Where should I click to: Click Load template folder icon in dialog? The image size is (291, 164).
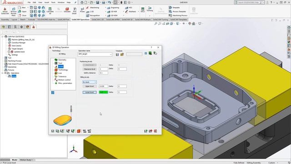122,55
